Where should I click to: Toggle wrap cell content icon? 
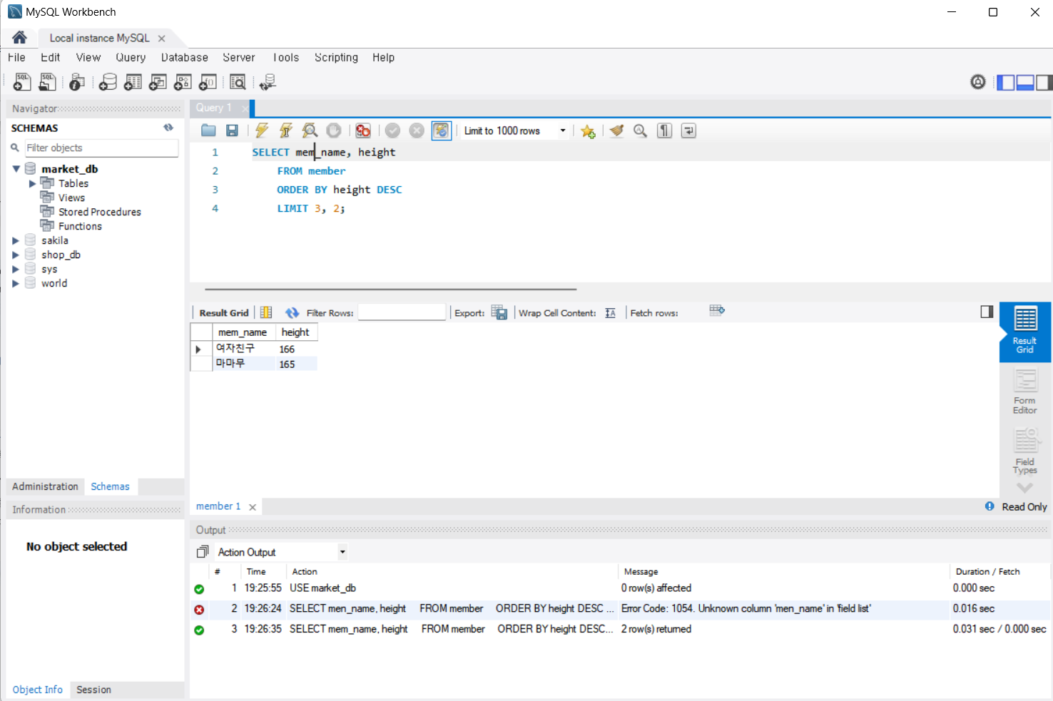click(x=610, y=313)
